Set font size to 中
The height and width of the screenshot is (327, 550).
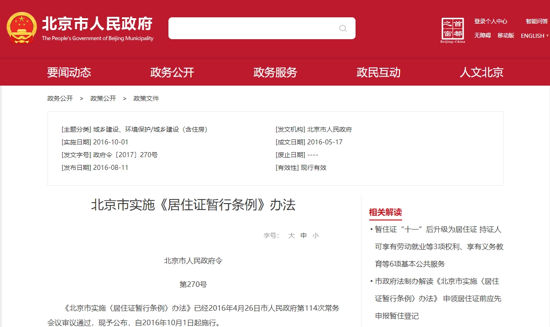pos(304,235)
